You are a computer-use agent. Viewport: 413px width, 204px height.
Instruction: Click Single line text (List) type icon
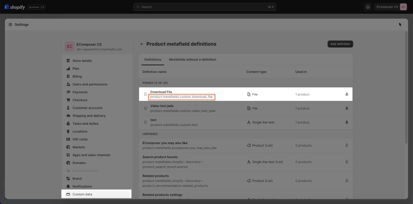click(x=248, y=162)
